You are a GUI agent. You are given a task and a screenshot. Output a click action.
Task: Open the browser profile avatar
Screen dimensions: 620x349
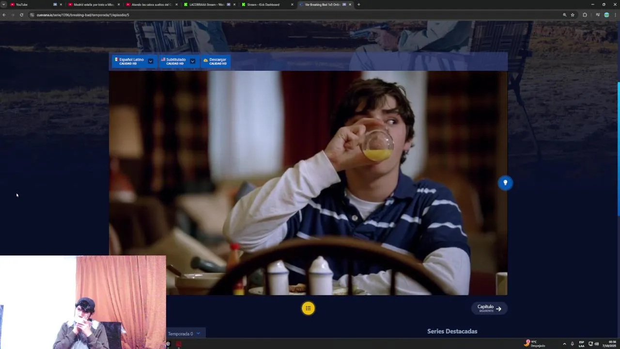click(x=606, y=15)
